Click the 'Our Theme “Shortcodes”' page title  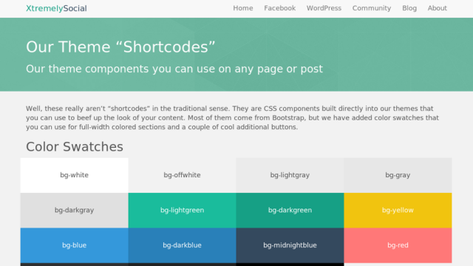(120, 47)
